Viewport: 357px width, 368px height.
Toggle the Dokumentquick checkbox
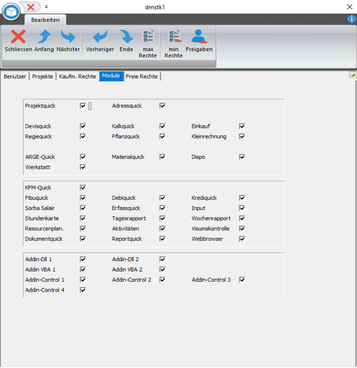83,239
